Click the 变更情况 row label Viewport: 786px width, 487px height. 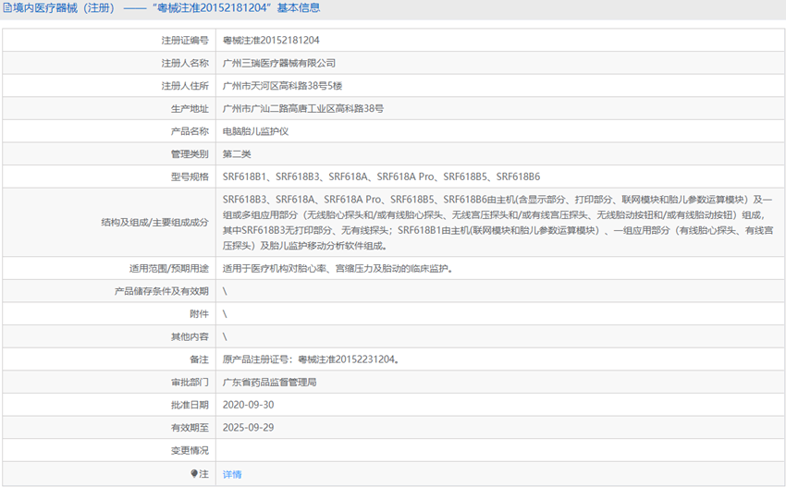click(x=189, y=450)
